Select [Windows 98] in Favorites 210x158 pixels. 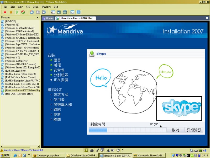point(12,25)
